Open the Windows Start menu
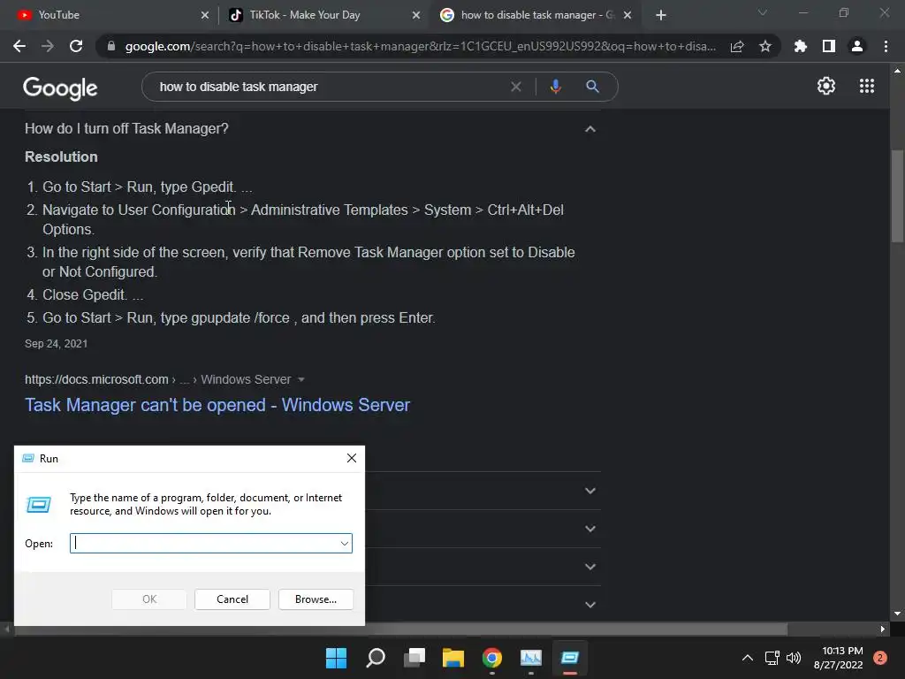The width and height of the screenshot is (905, 679). [336, 658]
